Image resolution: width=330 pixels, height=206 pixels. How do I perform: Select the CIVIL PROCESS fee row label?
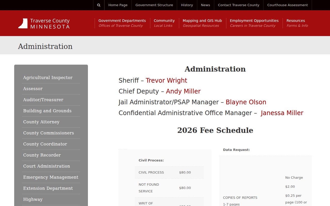point(151,173)
